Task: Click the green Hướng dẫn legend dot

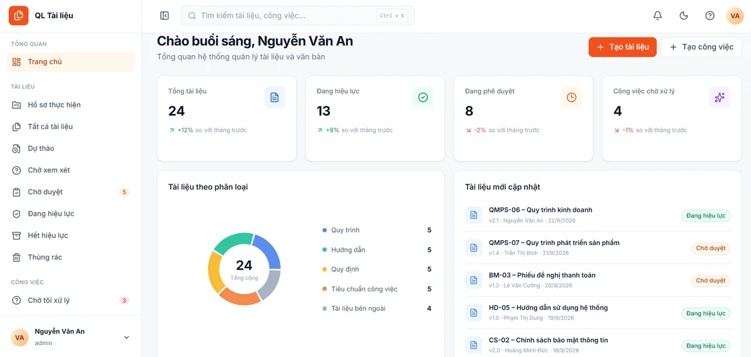Action: pyautogui.click(x=324, y=250)
